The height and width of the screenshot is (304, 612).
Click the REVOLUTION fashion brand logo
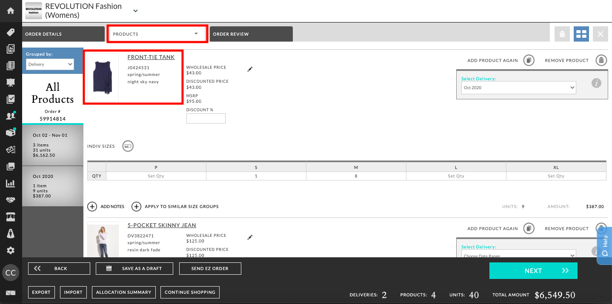[x=34, y=11]
